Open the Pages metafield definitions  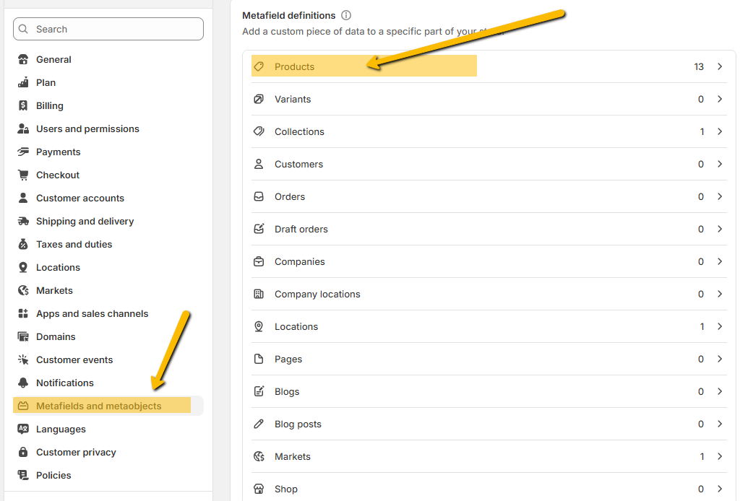tap(288, 359)
